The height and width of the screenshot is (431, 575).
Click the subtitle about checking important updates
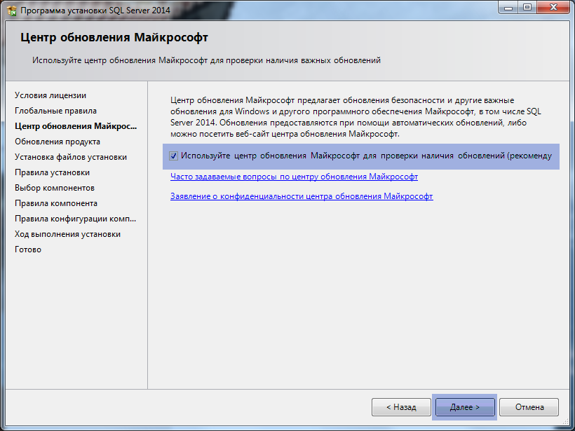coord(206,60)
